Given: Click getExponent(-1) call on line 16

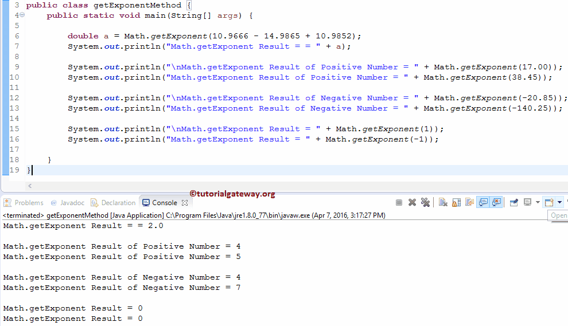Looking at the screenshot, I should [390, 139].
